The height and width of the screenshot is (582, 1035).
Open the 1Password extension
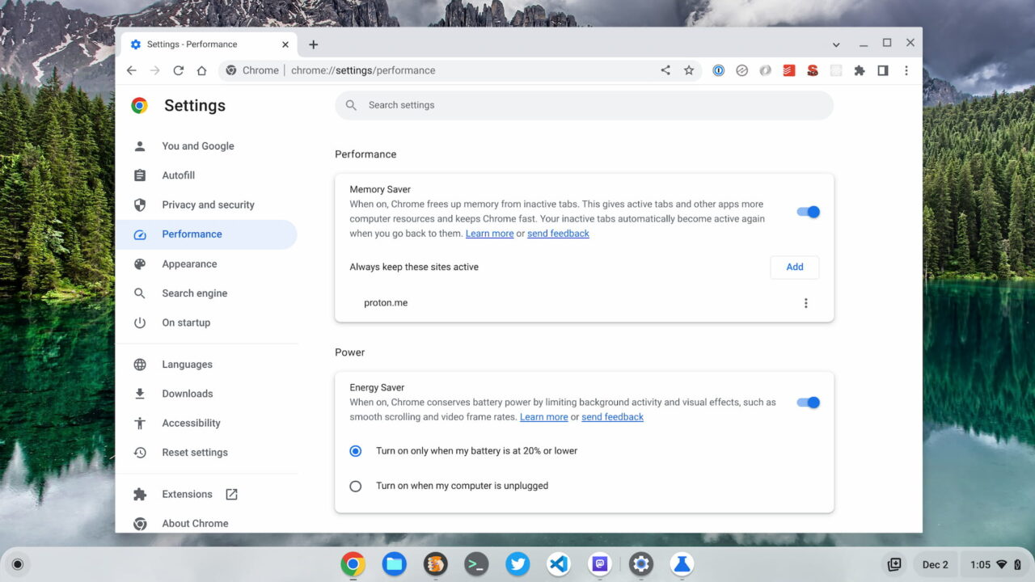click(719, 70)
